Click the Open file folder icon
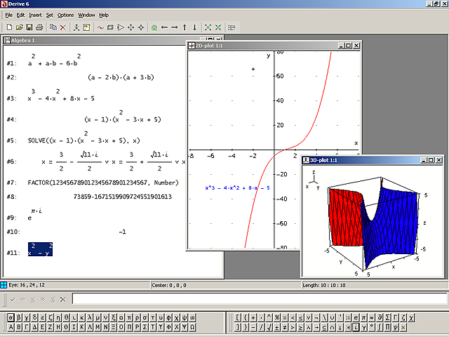The height and width of the screenshot is (337, 449). pyautogui.click(x=19, y=27)
